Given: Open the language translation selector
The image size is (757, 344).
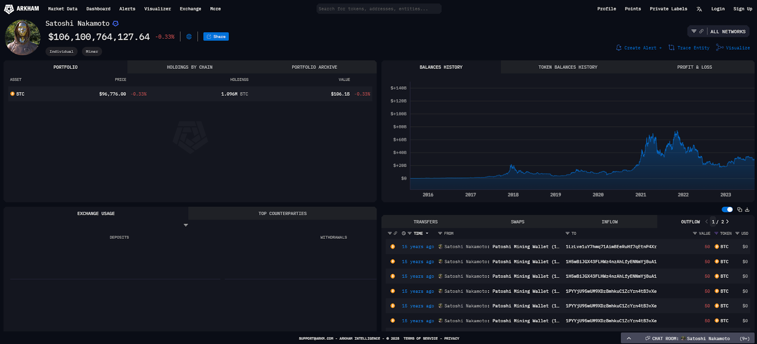Looking at the screenshot, I should click(699, 9).
